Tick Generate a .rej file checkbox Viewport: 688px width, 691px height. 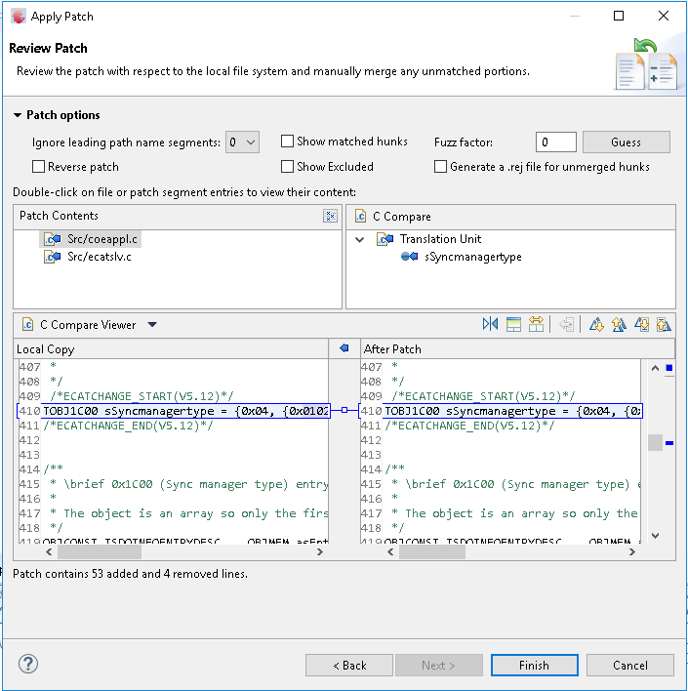[x=441, y=167]
